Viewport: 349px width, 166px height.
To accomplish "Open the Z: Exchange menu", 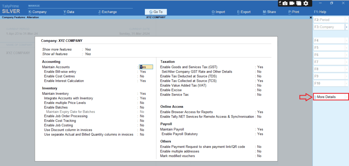I will (x=107, y=12).
